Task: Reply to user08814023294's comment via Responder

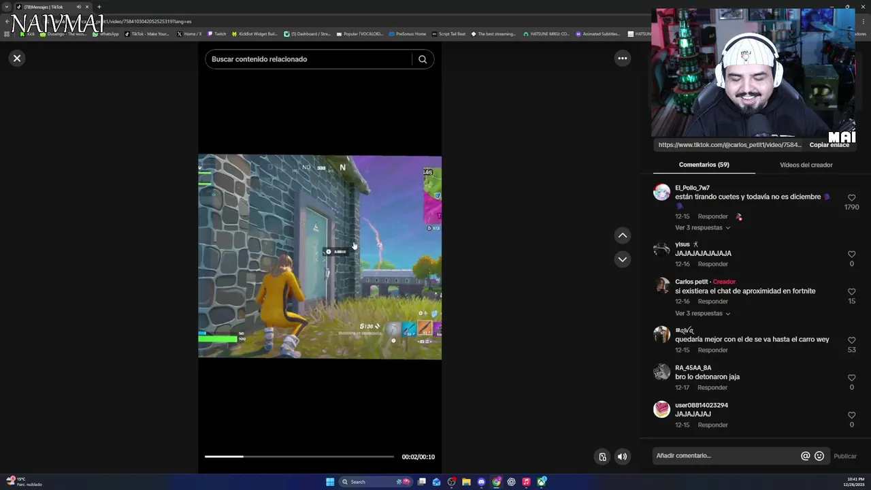Action: click(712, 425)
